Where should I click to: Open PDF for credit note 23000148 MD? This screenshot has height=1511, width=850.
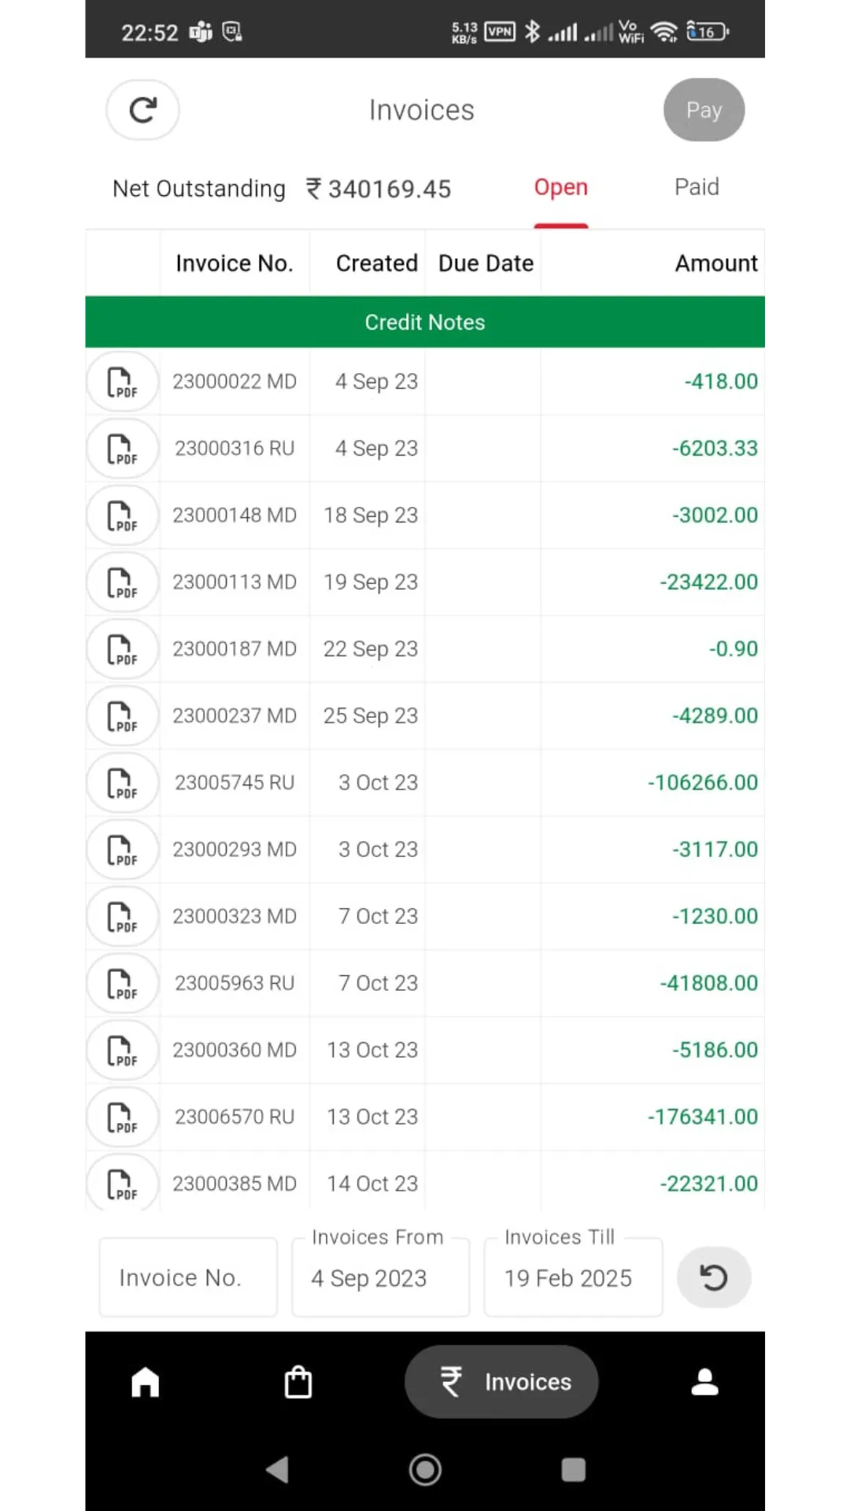122,515
